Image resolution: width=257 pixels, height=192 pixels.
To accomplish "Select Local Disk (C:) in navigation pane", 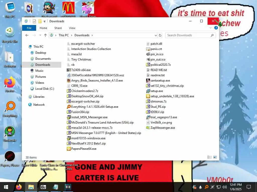I will point(45,89).
